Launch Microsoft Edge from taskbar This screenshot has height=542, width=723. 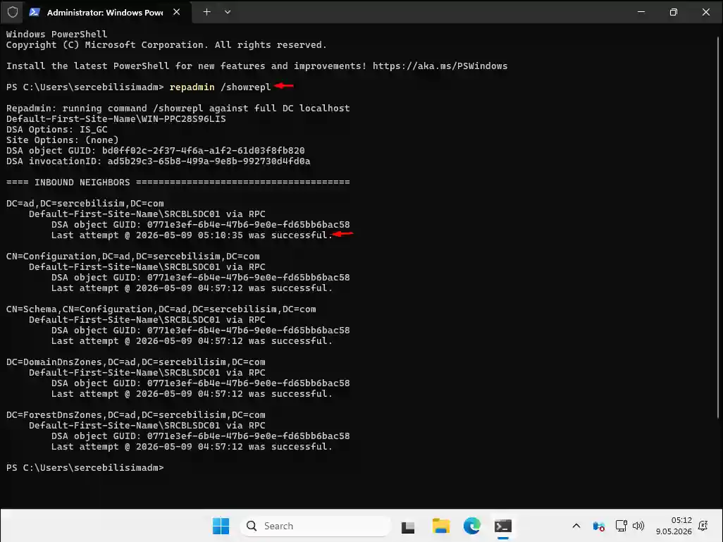[x=471, y=526]
